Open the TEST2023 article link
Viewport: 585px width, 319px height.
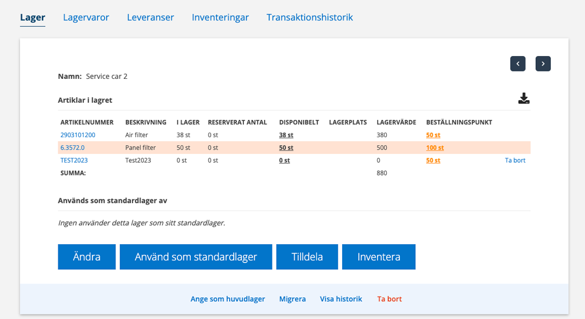click(x=74, y=160)
